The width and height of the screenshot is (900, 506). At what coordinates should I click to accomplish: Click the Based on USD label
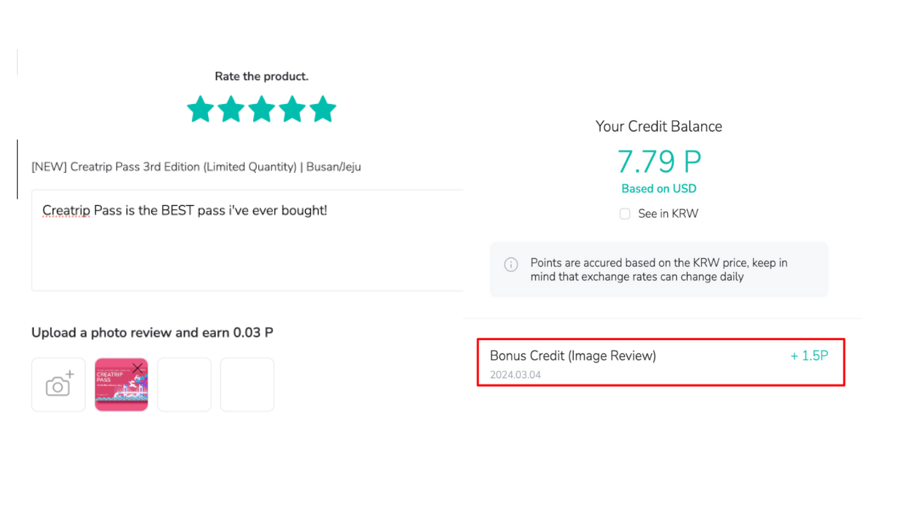(x=659, y=188)
